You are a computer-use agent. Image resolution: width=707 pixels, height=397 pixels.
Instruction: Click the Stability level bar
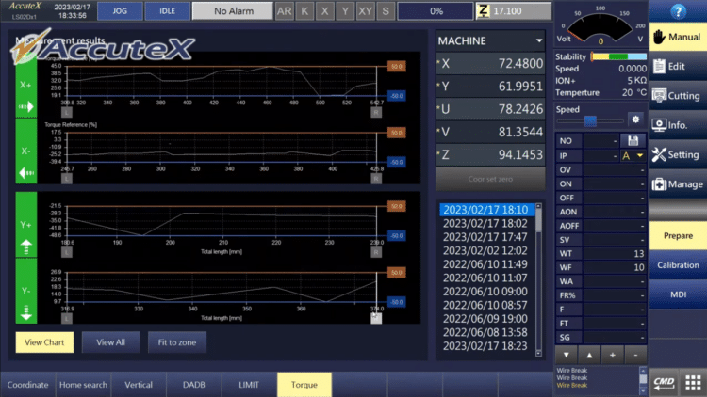tap(618, 56)
